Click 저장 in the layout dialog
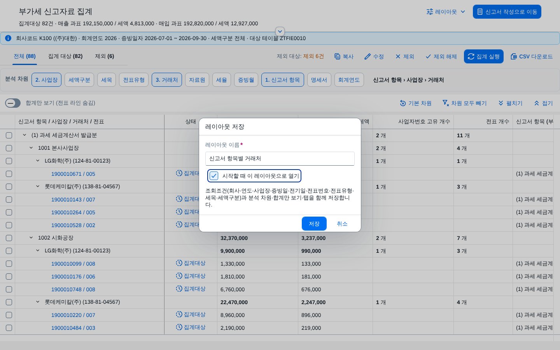The width and height of the screenshot is (560, 350). 314,224
